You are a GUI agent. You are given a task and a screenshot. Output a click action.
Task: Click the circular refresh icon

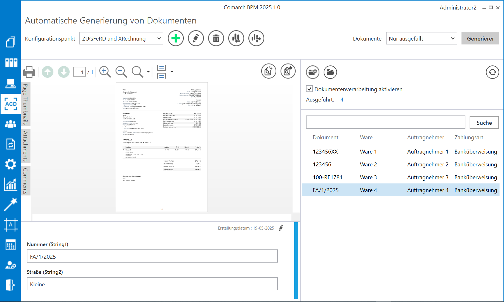[x=492, y=72]
